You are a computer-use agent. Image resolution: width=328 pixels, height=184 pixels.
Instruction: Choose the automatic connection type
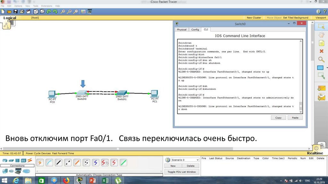(x=40, y=163)
